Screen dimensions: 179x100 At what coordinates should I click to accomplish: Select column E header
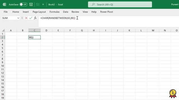pyautogui.click(x=58, y=30)
